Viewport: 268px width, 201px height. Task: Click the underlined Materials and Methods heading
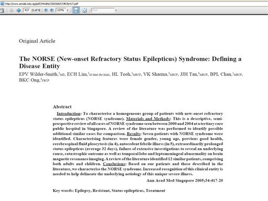(148, 119)
